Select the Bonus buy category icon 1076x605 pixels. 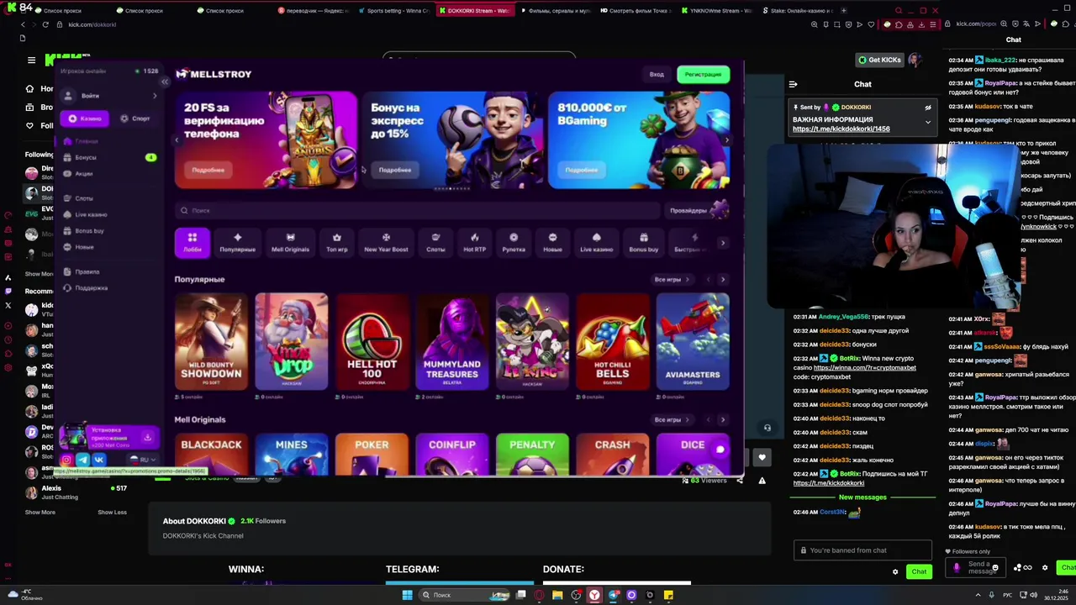coord(644,242)
